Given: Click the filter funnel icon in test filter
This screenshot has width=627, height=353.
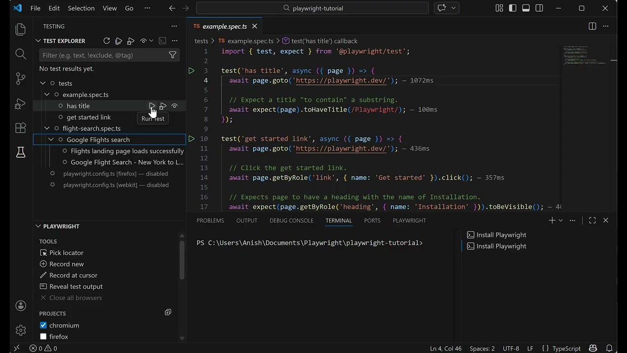Looking at the screenshot, I should (x=172, y=55).
